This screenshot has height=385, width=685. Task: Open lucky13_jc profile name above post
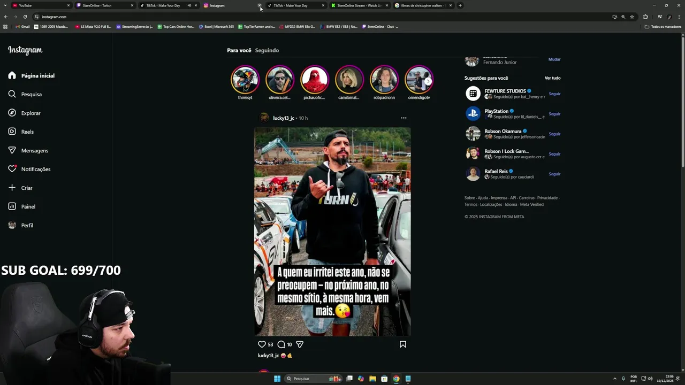(284, 118)
